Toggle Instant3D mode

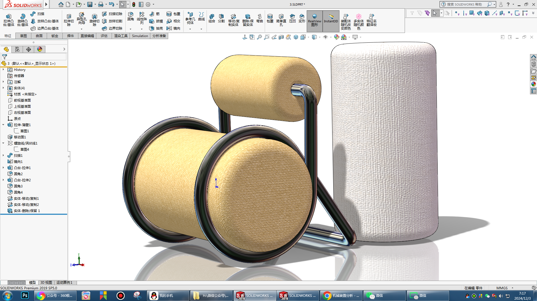(331, 21)
